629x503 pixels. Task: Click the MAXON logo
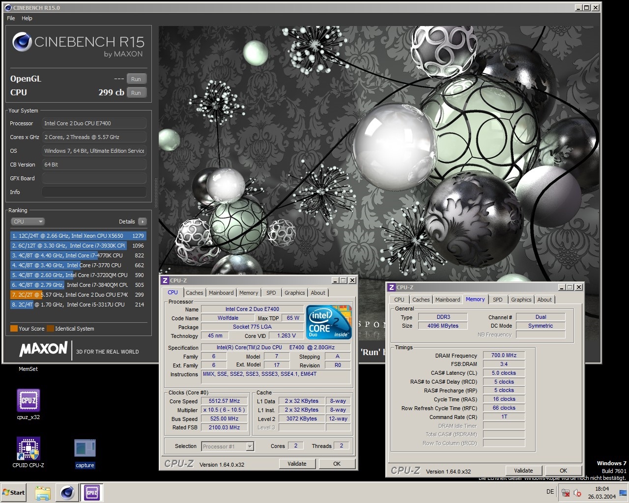[x=43, y=349]
